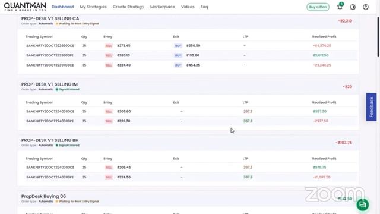This screenshot has height=214, width=380.
Task: Open the Feedback side tab
Action: pos(371,107)
